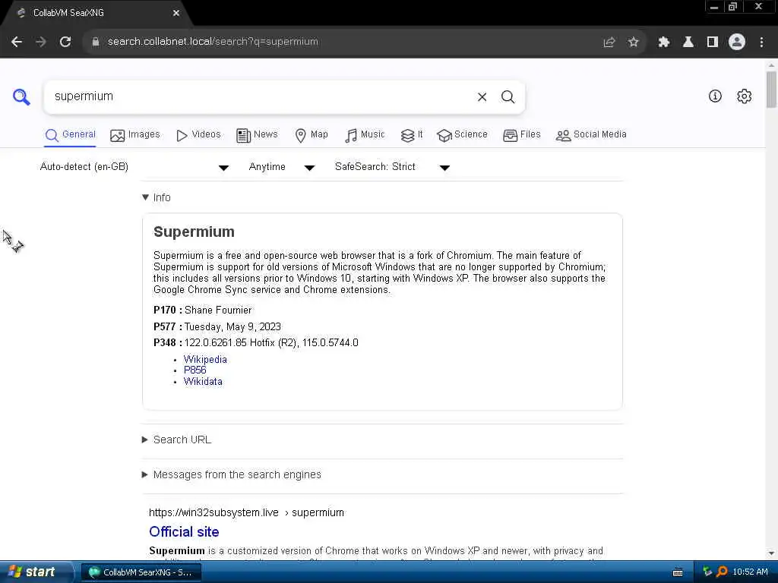Switch to the It tab
The width and height of the screenshot is (778, 583).
click(411, 135)
